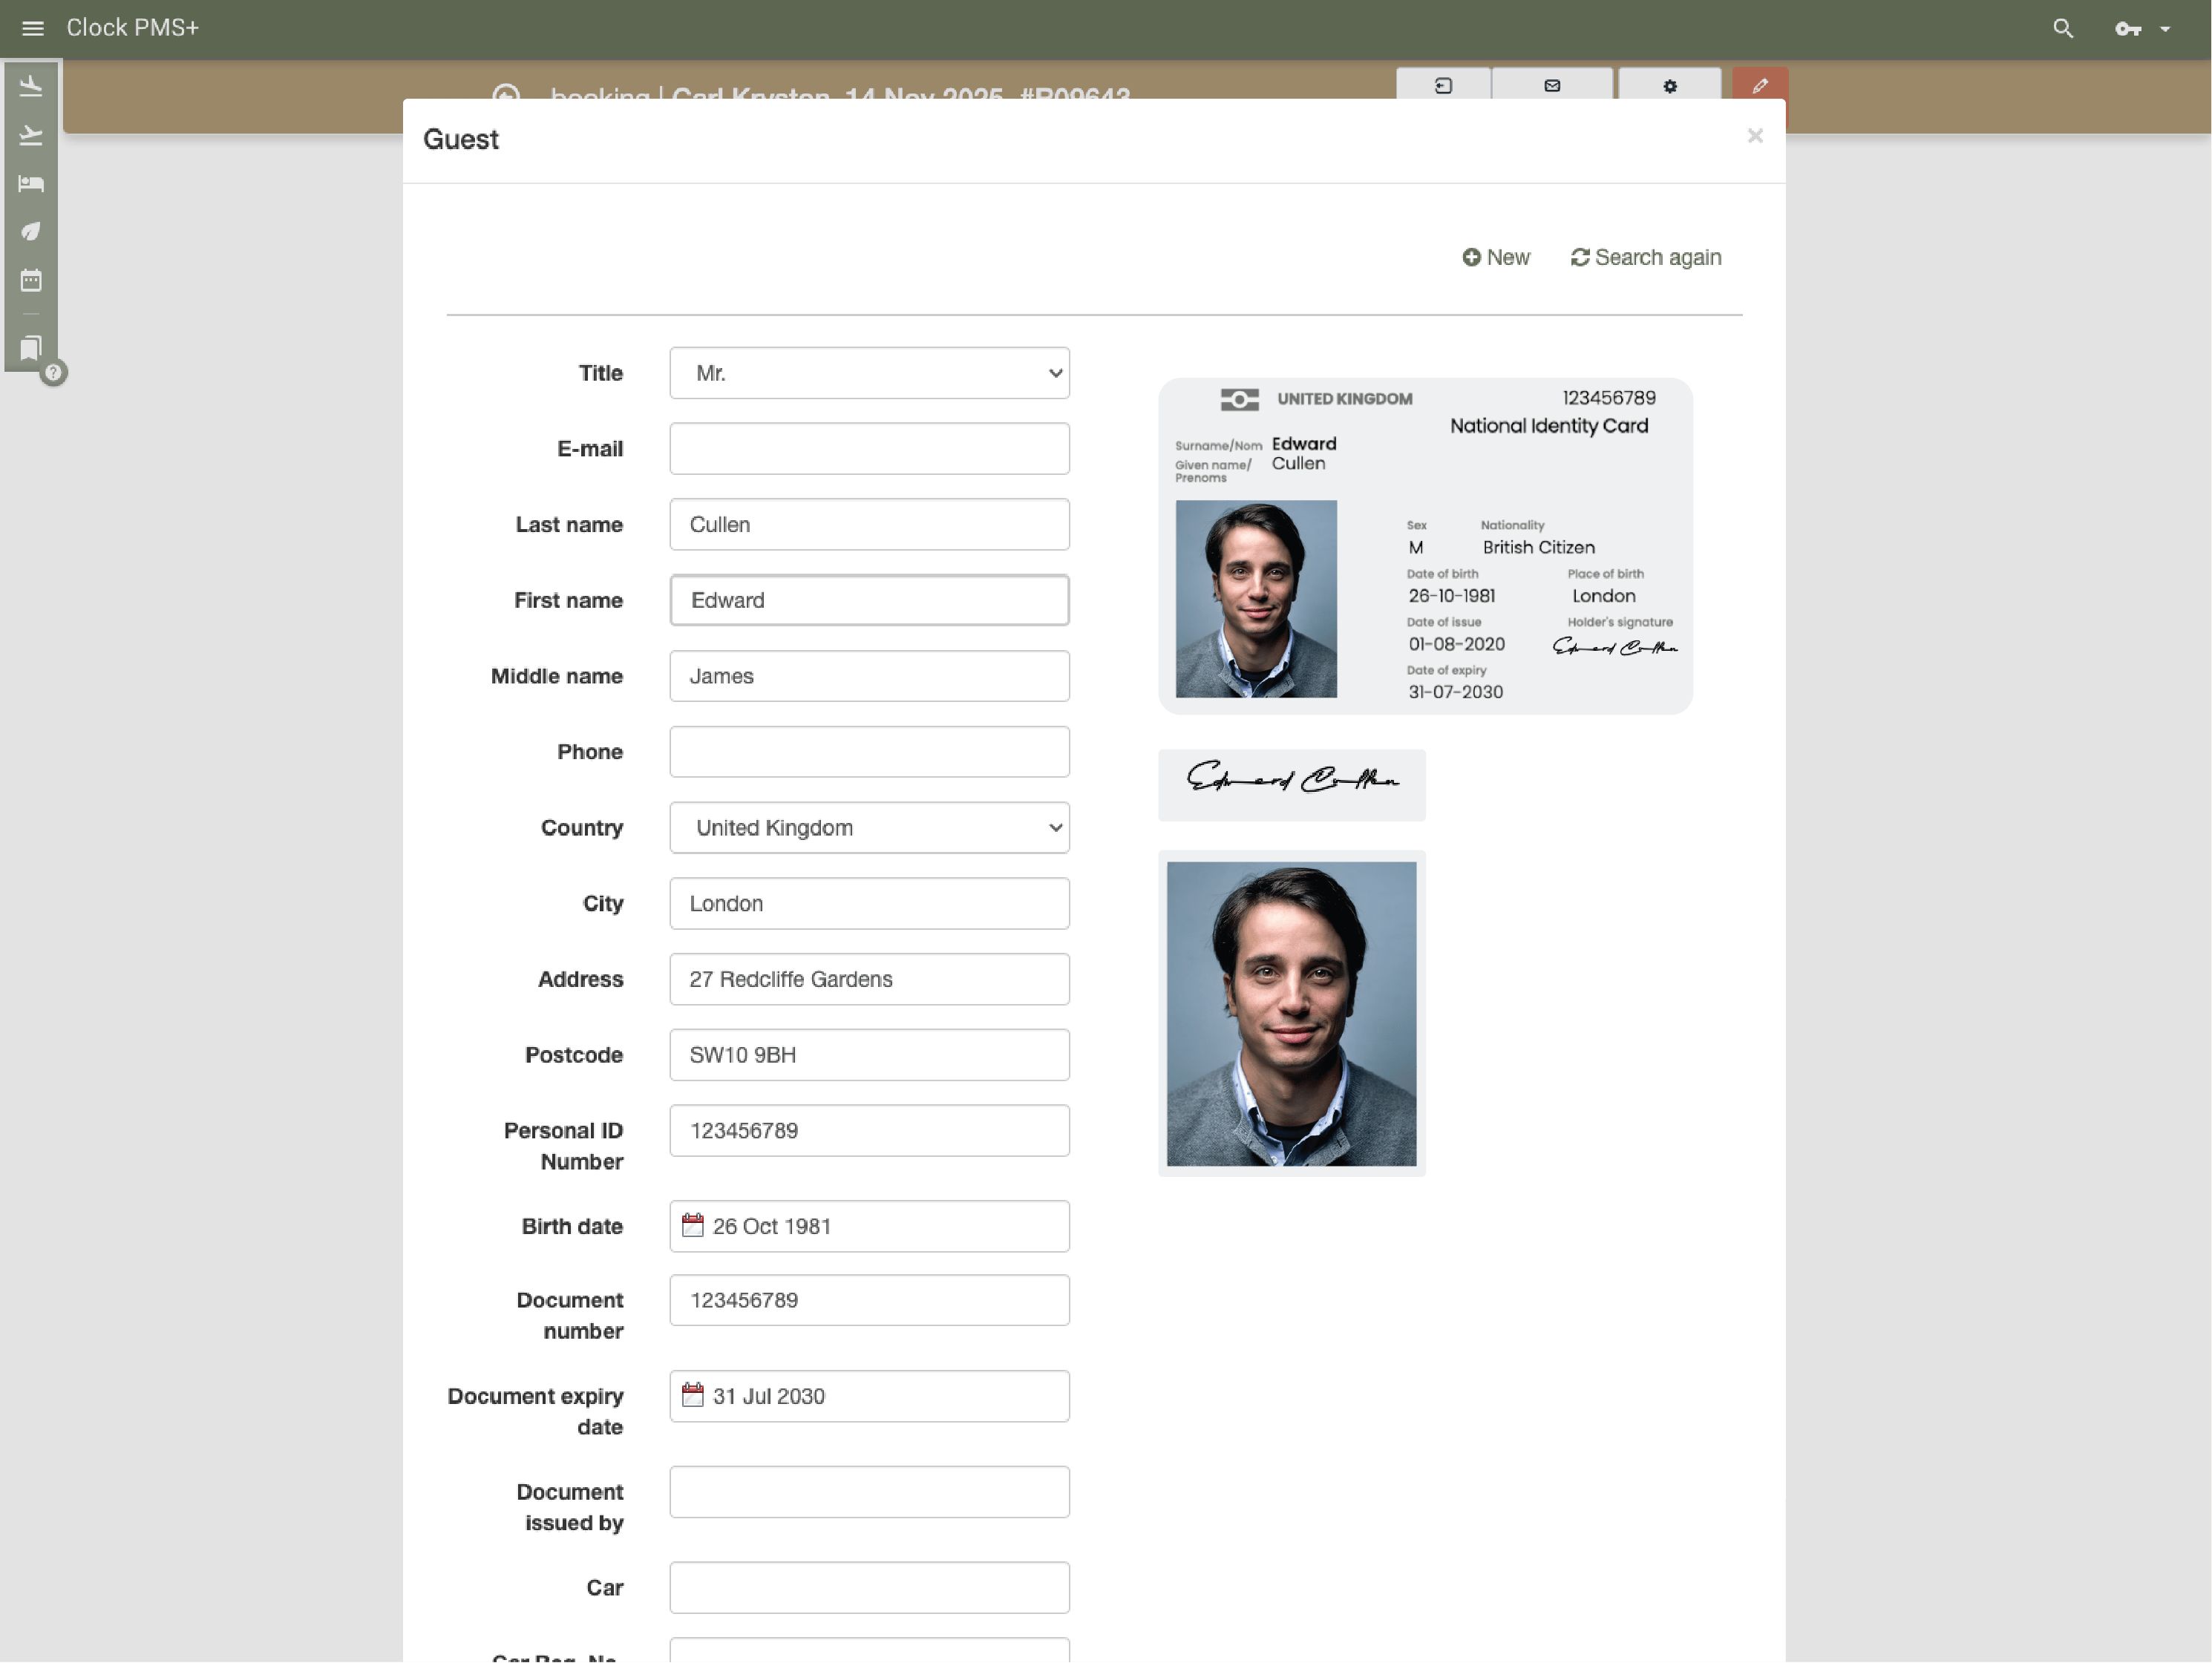Click the Search again link
The width and height of the screenshot is (2212, 1663).
[1645, 257]
